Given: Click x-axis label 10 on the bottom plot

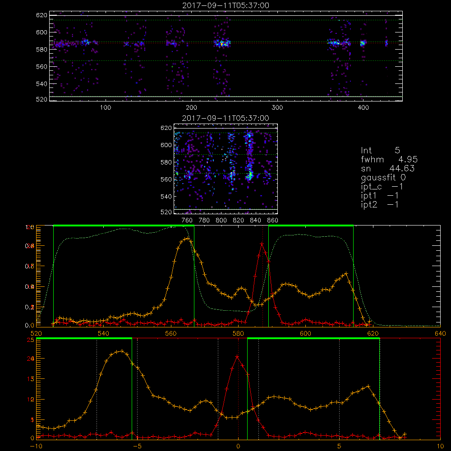Looking at the screenshot, I should (440, 446).
